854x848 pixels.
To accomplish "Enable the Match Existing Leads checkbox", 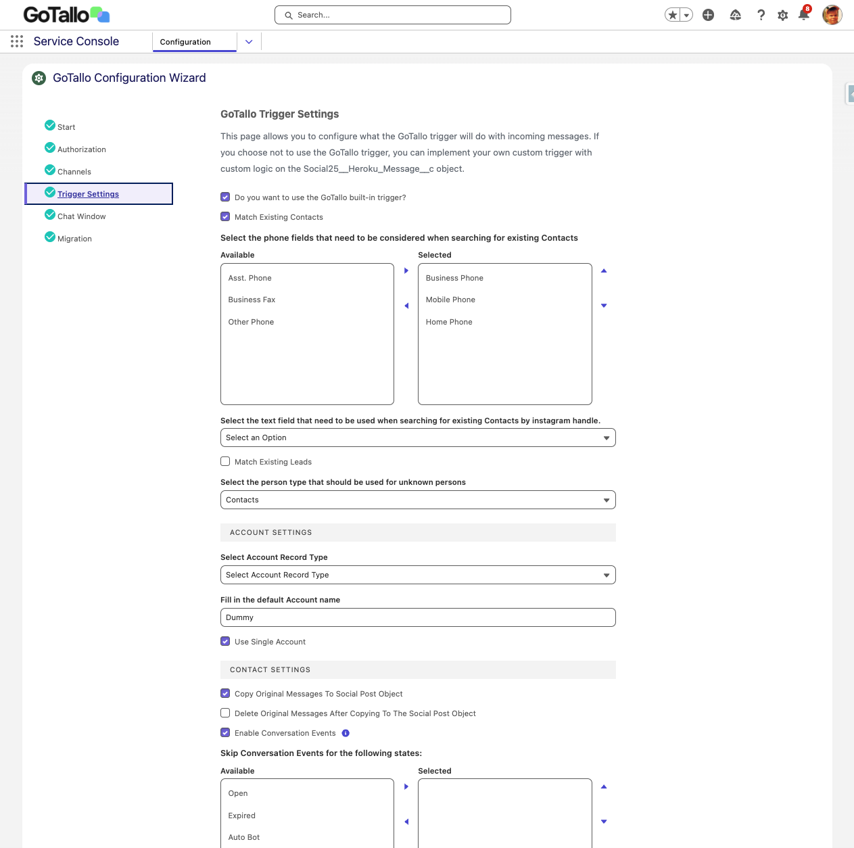I will point(225,462).
